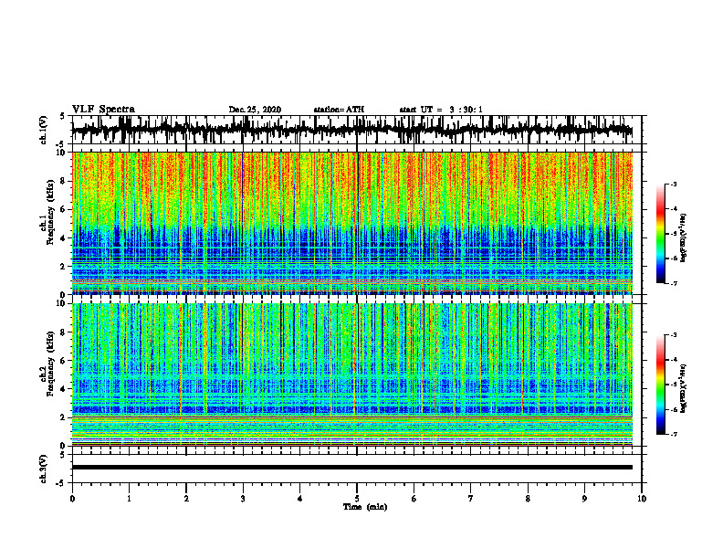Click the "9" minute tick label
Viewport: 723px width, 559px height.
(584, 499)
